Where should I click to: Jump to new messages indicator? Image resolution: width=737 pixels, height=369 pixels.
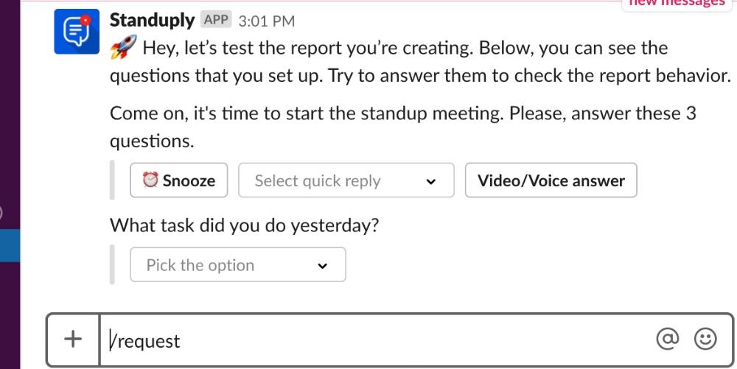tap(677, 4)
